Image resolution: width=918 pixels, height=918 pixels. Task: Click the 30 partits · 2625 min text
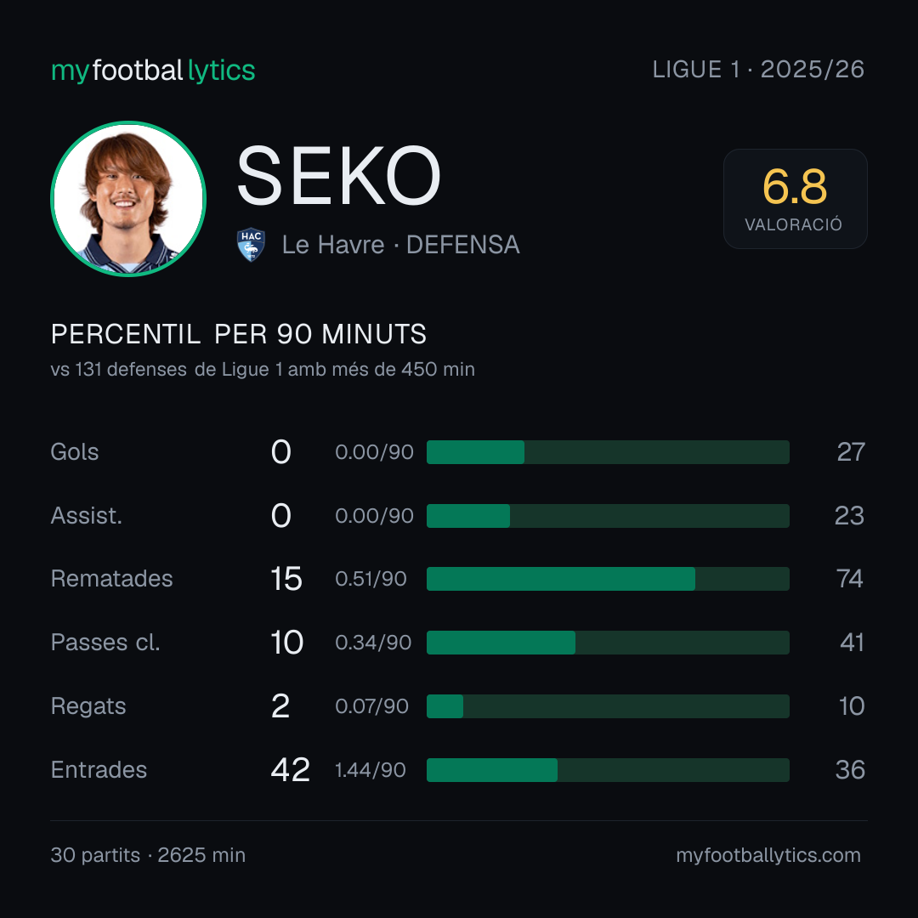coord(148,855)
